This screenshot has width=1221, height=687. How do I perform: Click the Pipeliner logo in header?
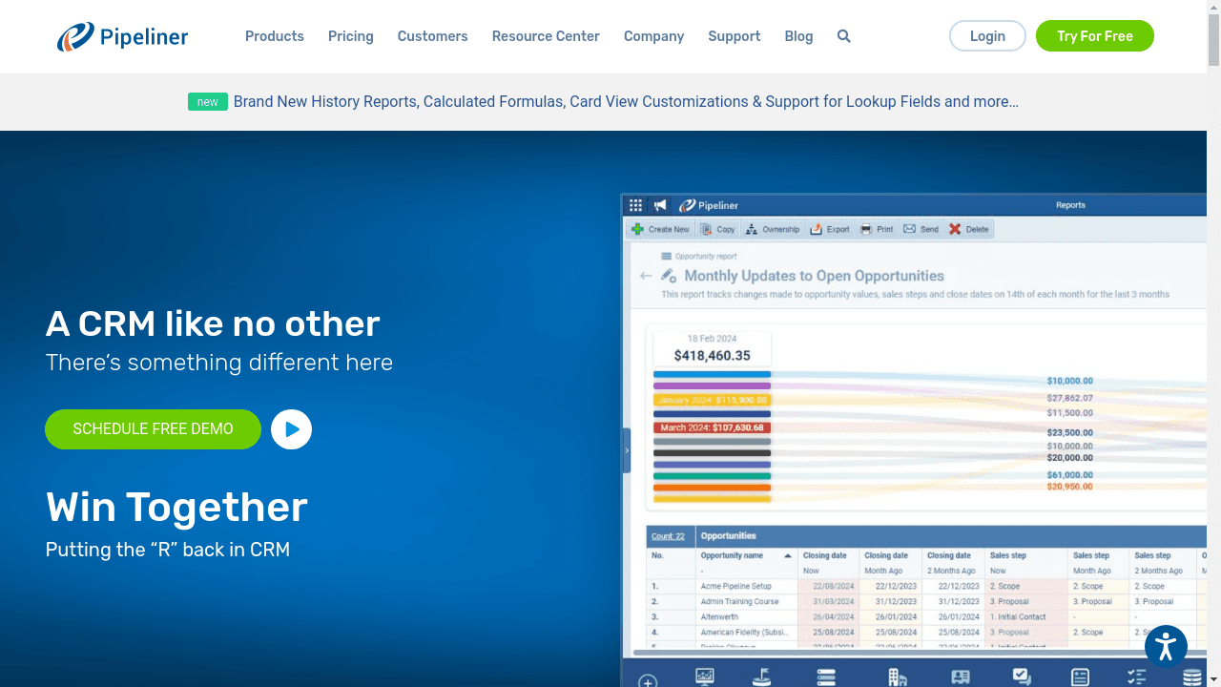[x=123, y=36]
